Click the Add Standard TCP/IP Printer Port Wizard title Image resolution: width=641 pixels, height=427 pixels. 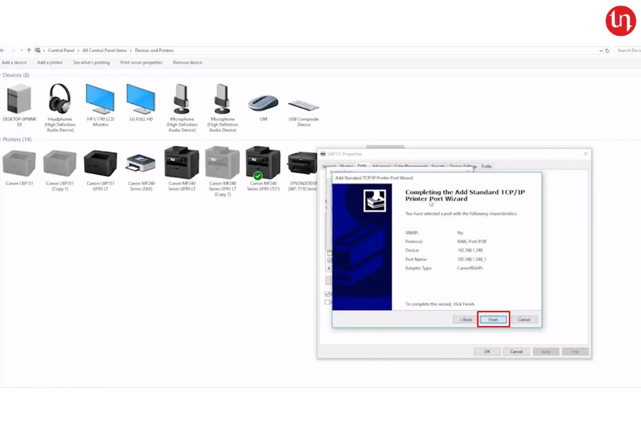click(x=374, y=178)
